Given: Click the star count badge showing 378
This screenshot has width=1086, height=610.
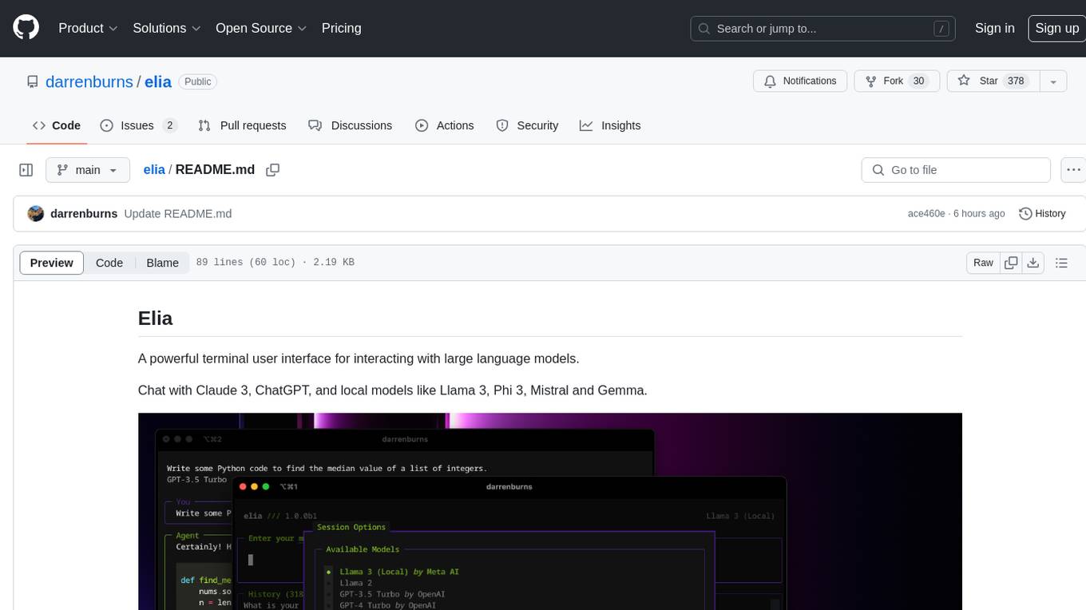Looking at the screenshot, I should coord(1016,81).
